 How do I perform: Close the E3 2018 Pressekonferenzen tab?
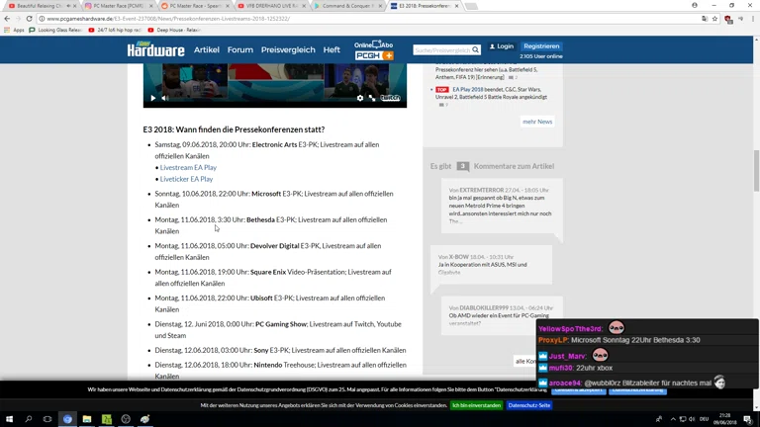[x=456, y=6]
